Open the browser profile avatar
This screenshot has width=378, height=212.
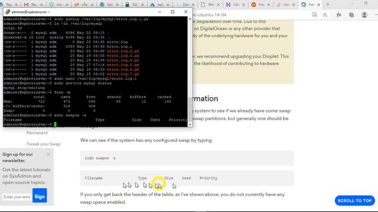(364, 15)
